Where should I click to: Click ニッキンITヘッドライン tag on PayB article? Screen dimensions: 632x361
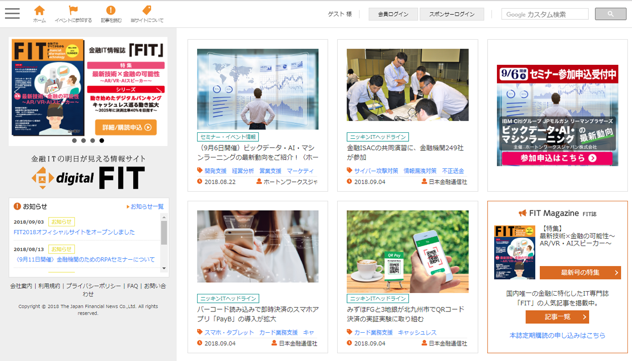click(x=228, y=299)
